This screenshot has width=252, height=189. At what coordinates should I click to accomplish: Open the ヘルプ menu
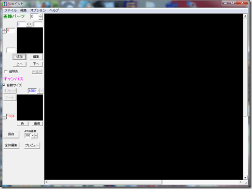coord(54,10)
